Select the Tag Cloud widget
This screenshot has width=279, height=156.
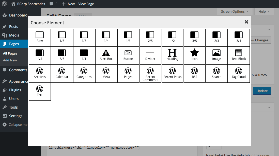click(239, 74)
